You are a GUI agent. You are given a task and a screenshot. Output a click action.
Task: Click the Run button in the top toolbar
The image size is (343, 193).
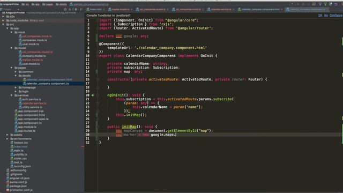tap(298, 4)
